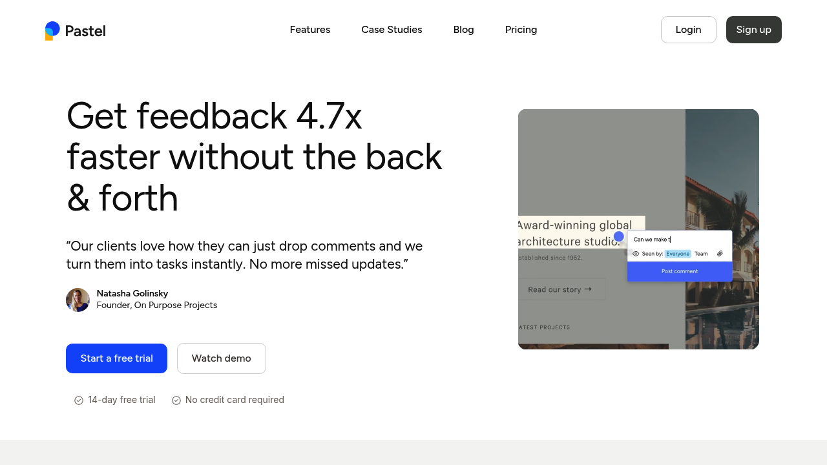The height and width of the screenshot is (465, 827).
Task: Open the Pricing page
Action: [x=521, y=30]
